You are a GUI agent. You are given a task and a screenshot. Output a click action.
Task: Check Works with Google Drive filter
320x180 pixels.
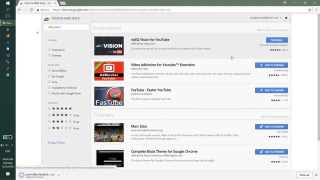49,93
